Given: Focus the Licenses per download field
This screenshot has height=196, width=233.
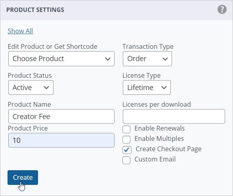Looking at the screenshot, I should (174, 116).
